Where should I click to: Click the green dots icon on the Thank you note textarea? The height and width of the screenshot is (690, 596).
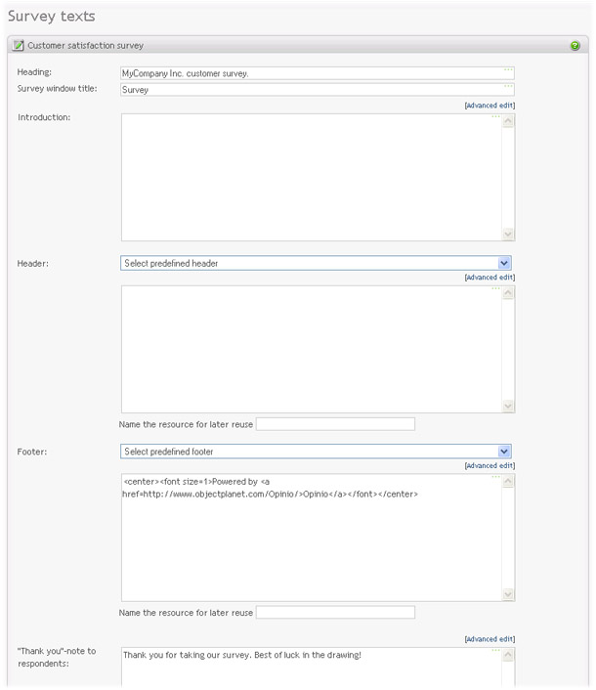click(495, 650)
